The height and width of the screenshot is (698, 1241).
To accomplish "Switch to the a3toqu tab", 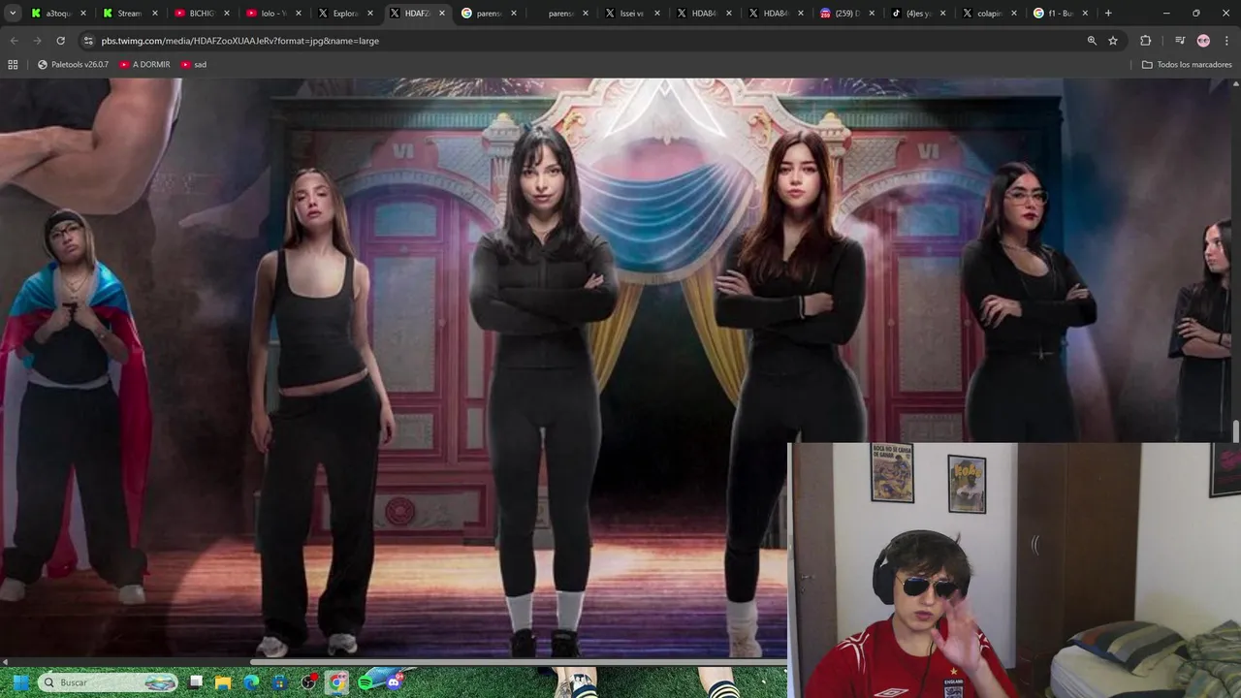I will pos(58,14).
